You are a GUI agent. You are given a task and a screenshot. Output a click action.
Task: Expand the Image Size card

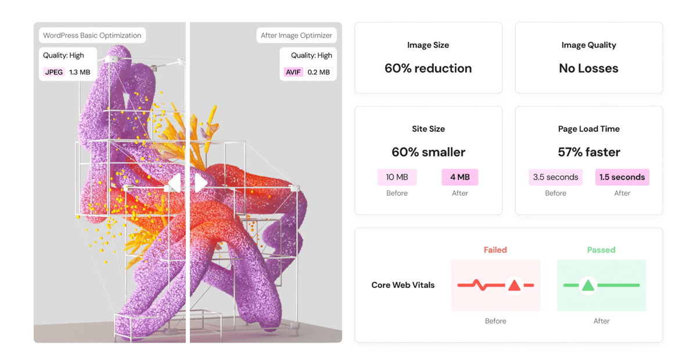pos(428,57)
